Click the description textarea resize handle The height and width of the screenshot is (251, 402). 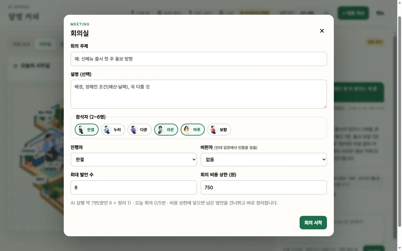pyautogui.click(x=325, y=106)
